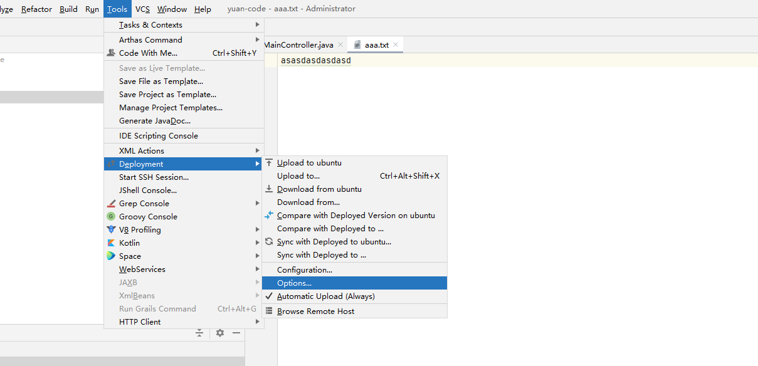The width and height of the screenshot is (758, 366).
Task: Expand the V8 Profiling submenu arrow
Action: pyautogui.click(x=257, y=229)
